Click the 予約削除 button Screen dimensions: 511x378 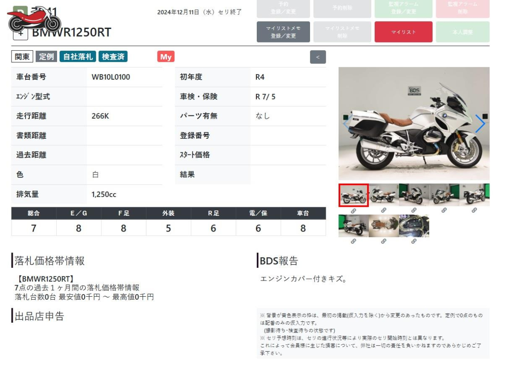point(342,9)
